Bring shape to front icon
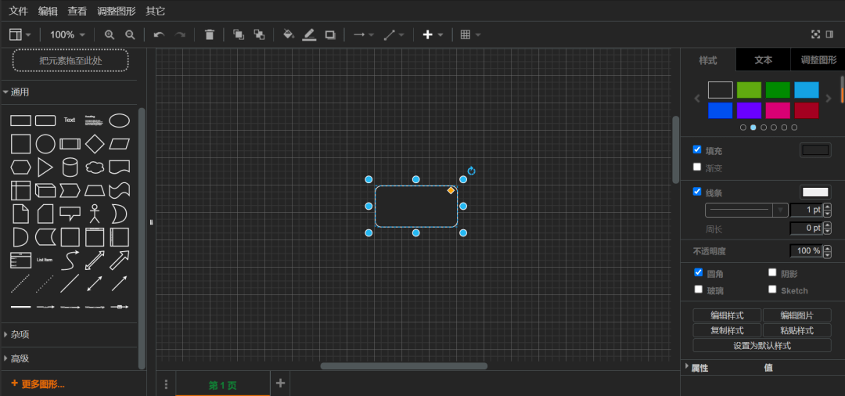The image size is (845, 396). (x=238, y=35)
